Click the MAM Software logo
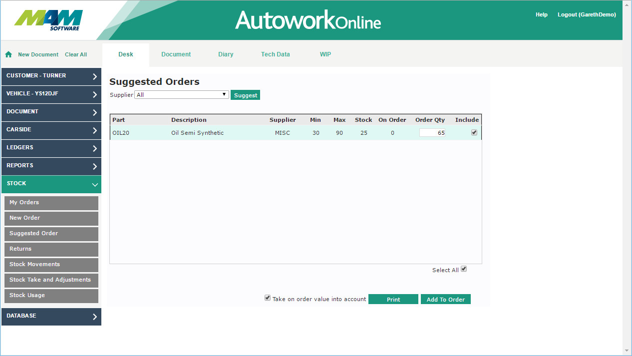The height and width of the screenshot is (356, 632). [48, 20]
